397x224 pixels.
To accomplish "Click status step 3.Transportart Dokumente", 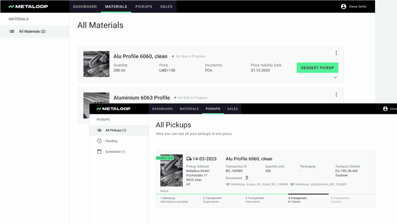I will click(x=255, y=200).
